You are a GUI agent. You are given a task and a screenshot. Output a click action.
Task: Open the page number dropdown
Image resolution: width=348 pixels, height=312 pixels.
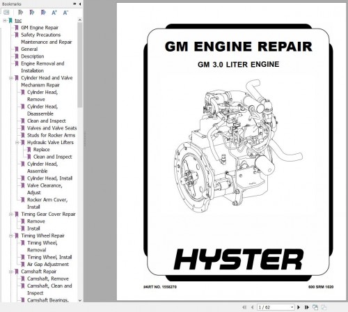pyautogui.click(x=292, y=307)
